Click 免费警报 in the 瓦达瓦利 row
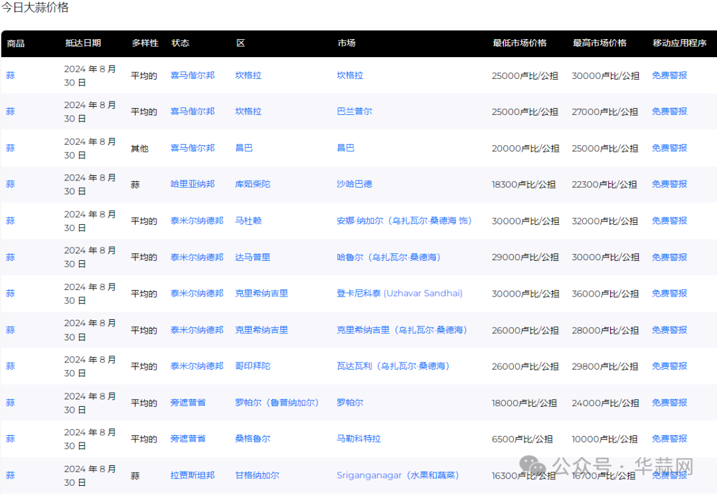The image size is (717, 495). pyautogui.click(x=669, y=366)
